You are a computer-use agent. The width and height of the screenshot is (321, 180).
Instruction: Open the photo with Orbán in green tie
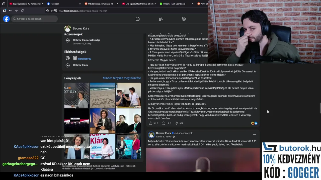tap(128, 121)
